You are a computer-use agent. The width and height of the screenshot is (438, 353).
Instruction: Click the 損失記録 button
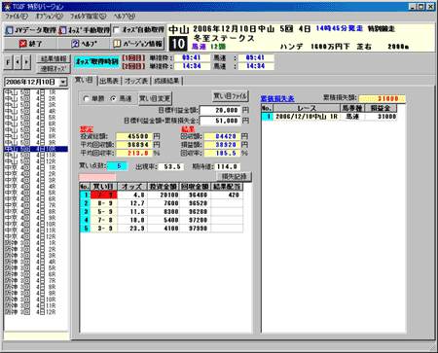(x=235, y=177)
